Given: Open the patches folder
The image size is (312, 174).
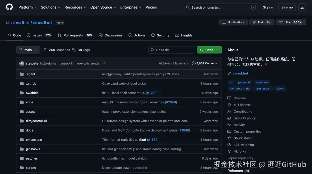Looking at the screenshot, I should click(32, 158).
